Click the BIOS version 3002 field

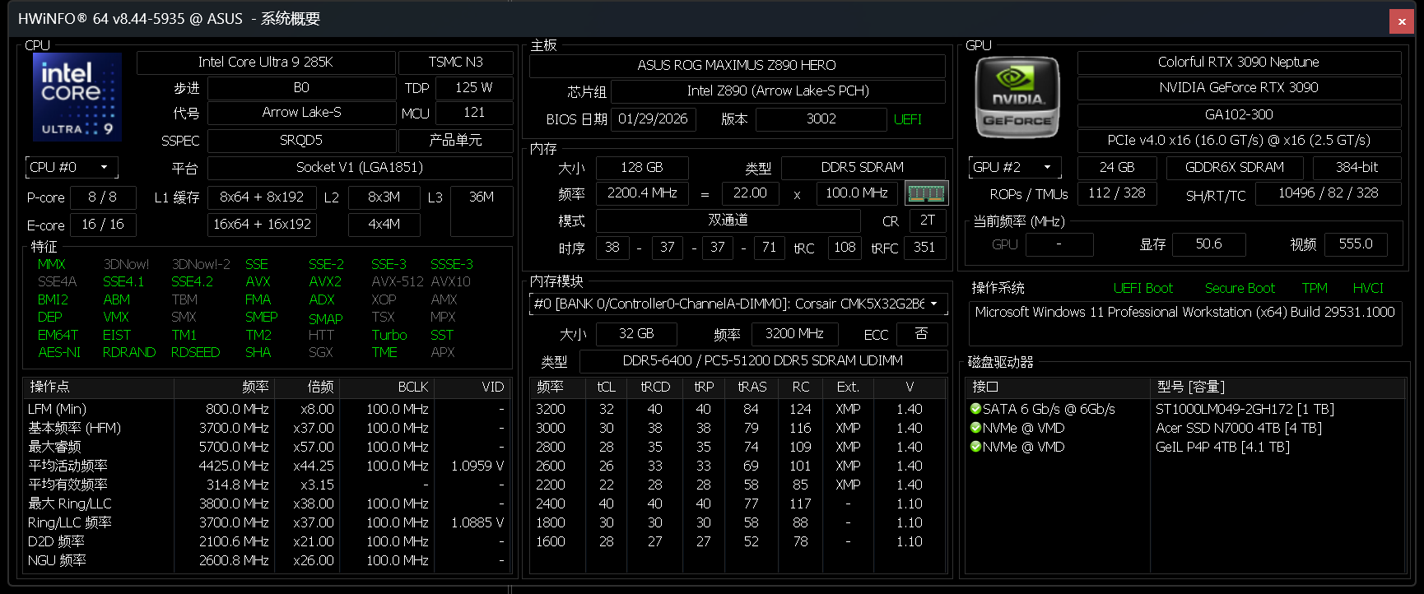[x=821, y=119]
